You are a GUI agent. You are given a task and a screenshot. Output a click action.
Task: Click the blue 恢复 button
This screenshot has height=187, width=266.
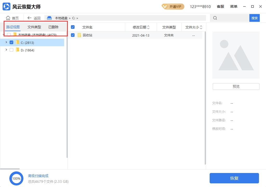(234, 178)
